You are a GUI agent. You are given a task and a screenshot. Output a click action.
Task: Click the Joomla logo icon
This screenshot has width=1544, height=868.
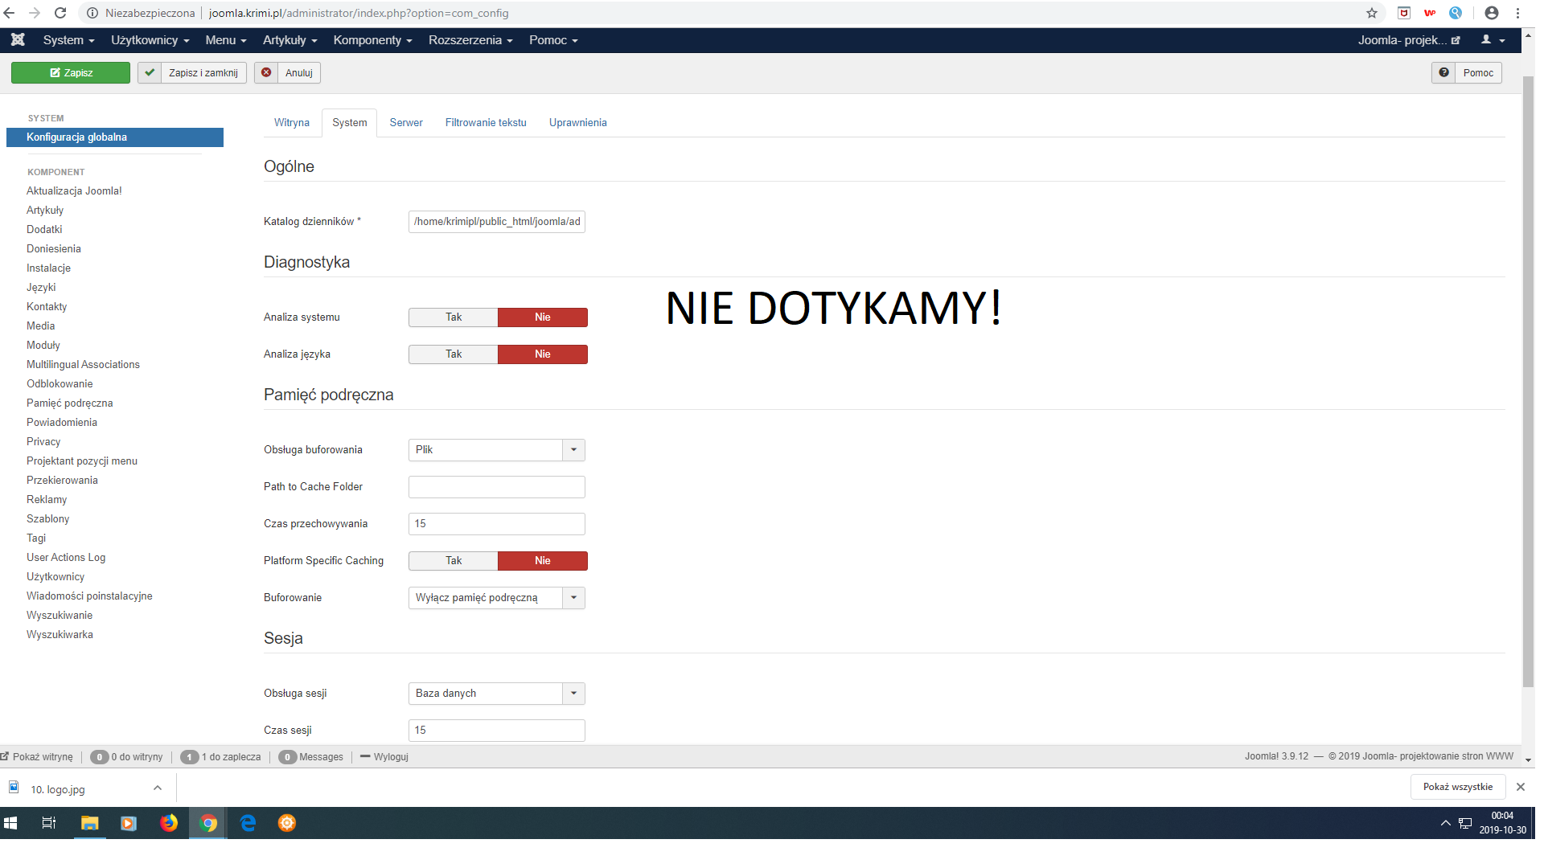18,40
